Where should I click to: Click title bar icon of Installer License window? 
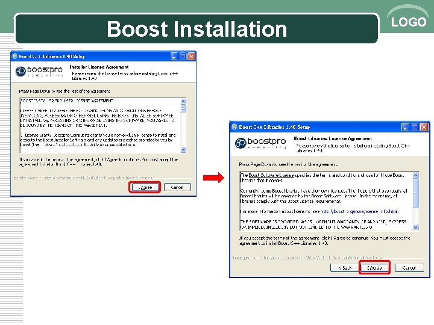tap(15, 56)
